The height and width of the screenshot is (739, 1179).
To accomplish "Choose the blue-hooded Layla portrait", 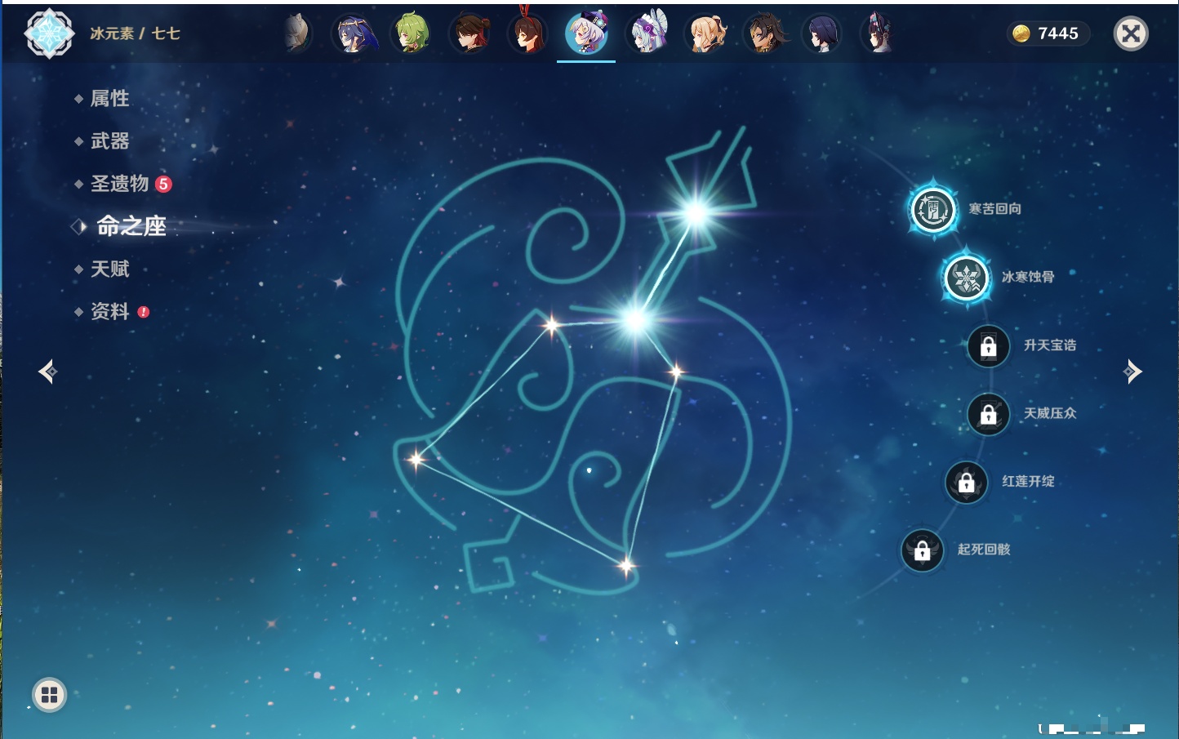I will [x=354, y=33].
